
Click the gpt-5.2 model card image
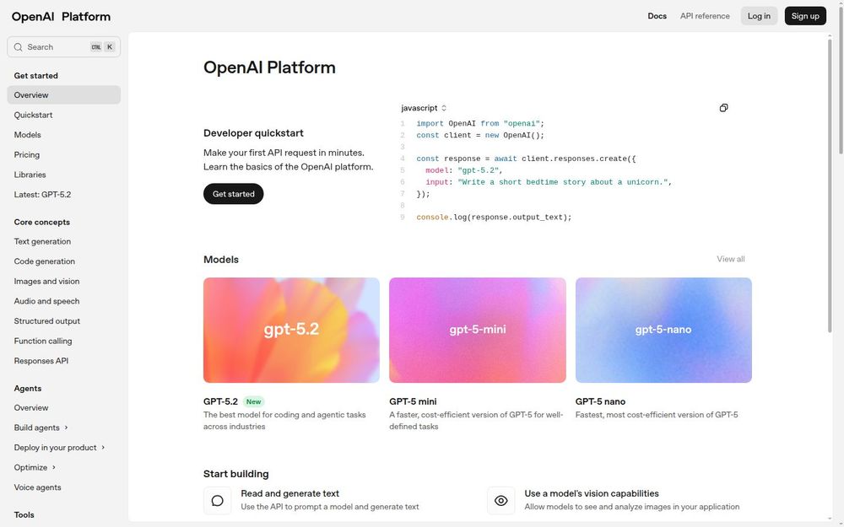coord(291,331)
